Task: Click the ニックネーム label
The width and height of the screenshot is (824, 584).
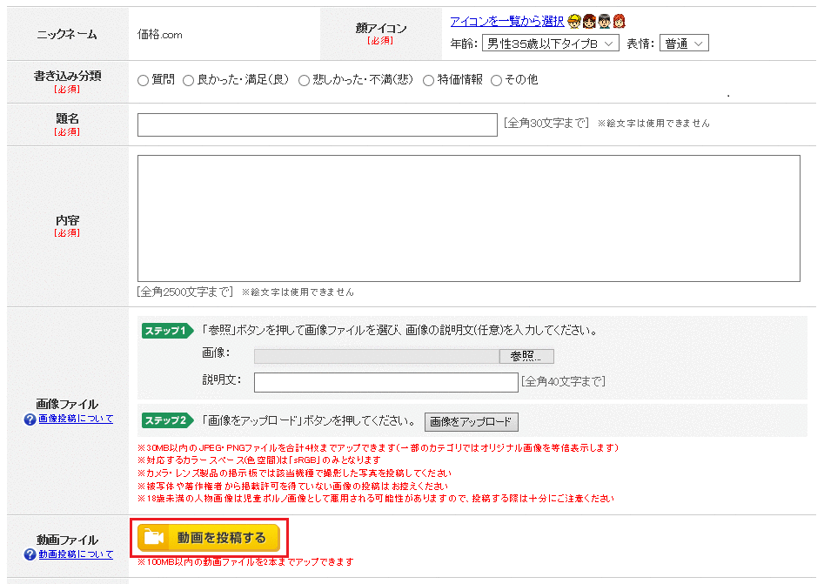Action: (x=67, y=35)
